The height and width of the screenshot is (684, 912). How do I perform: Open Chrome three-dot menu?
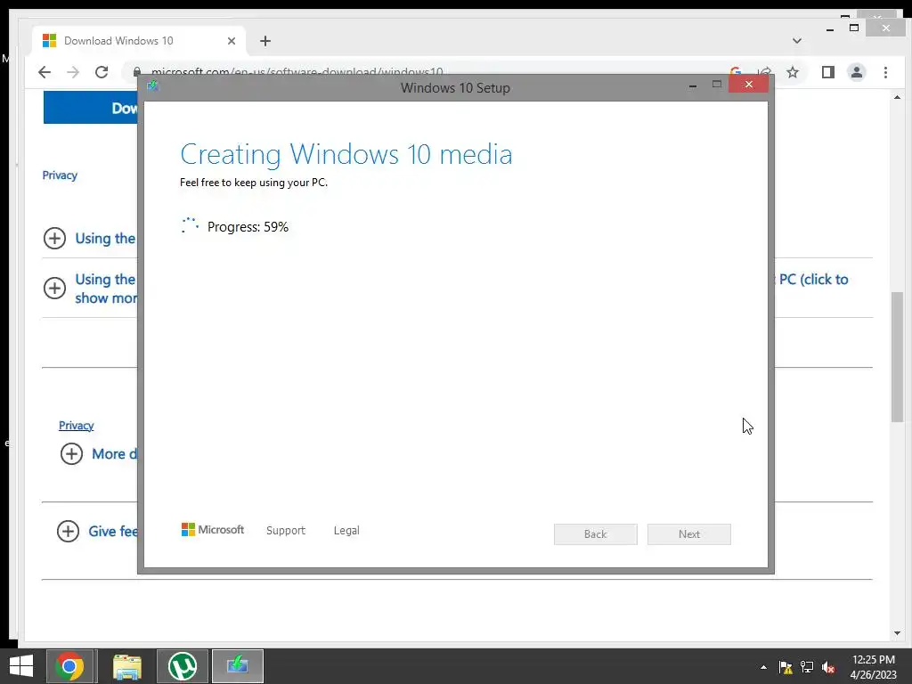[x=885, y=72]
